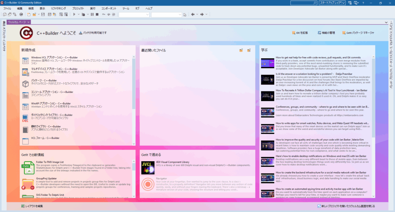Expand the Back arrow history dropdown
The width and height of the screenshot is (395, 212).
[197, 14]
